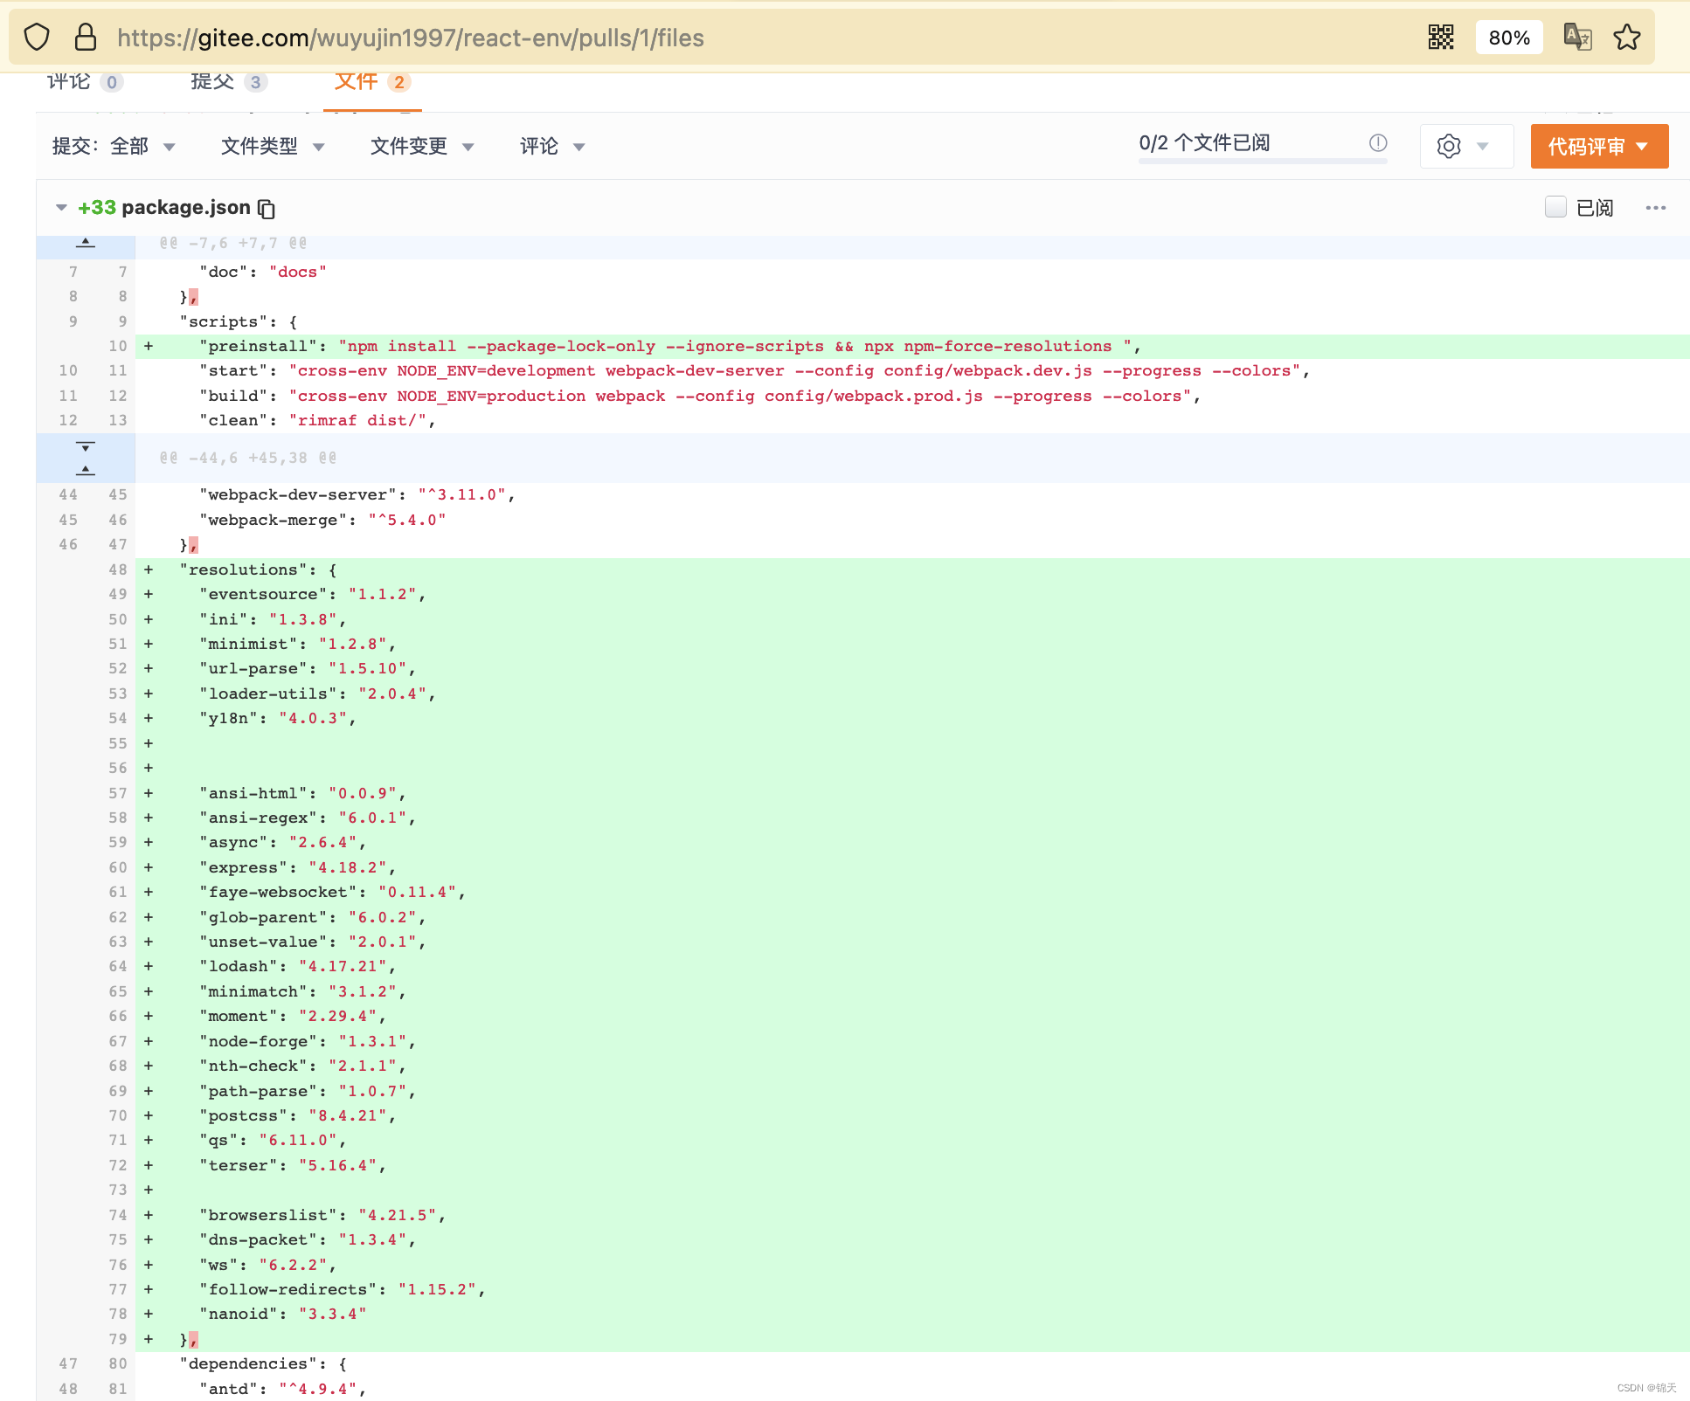Click the "dns-packet": "1.3.4" line

pos(308,1240)
